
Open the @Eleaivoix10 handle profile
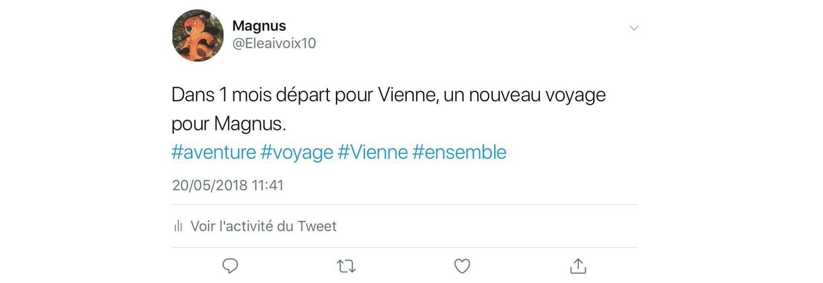tap(274, 43)
